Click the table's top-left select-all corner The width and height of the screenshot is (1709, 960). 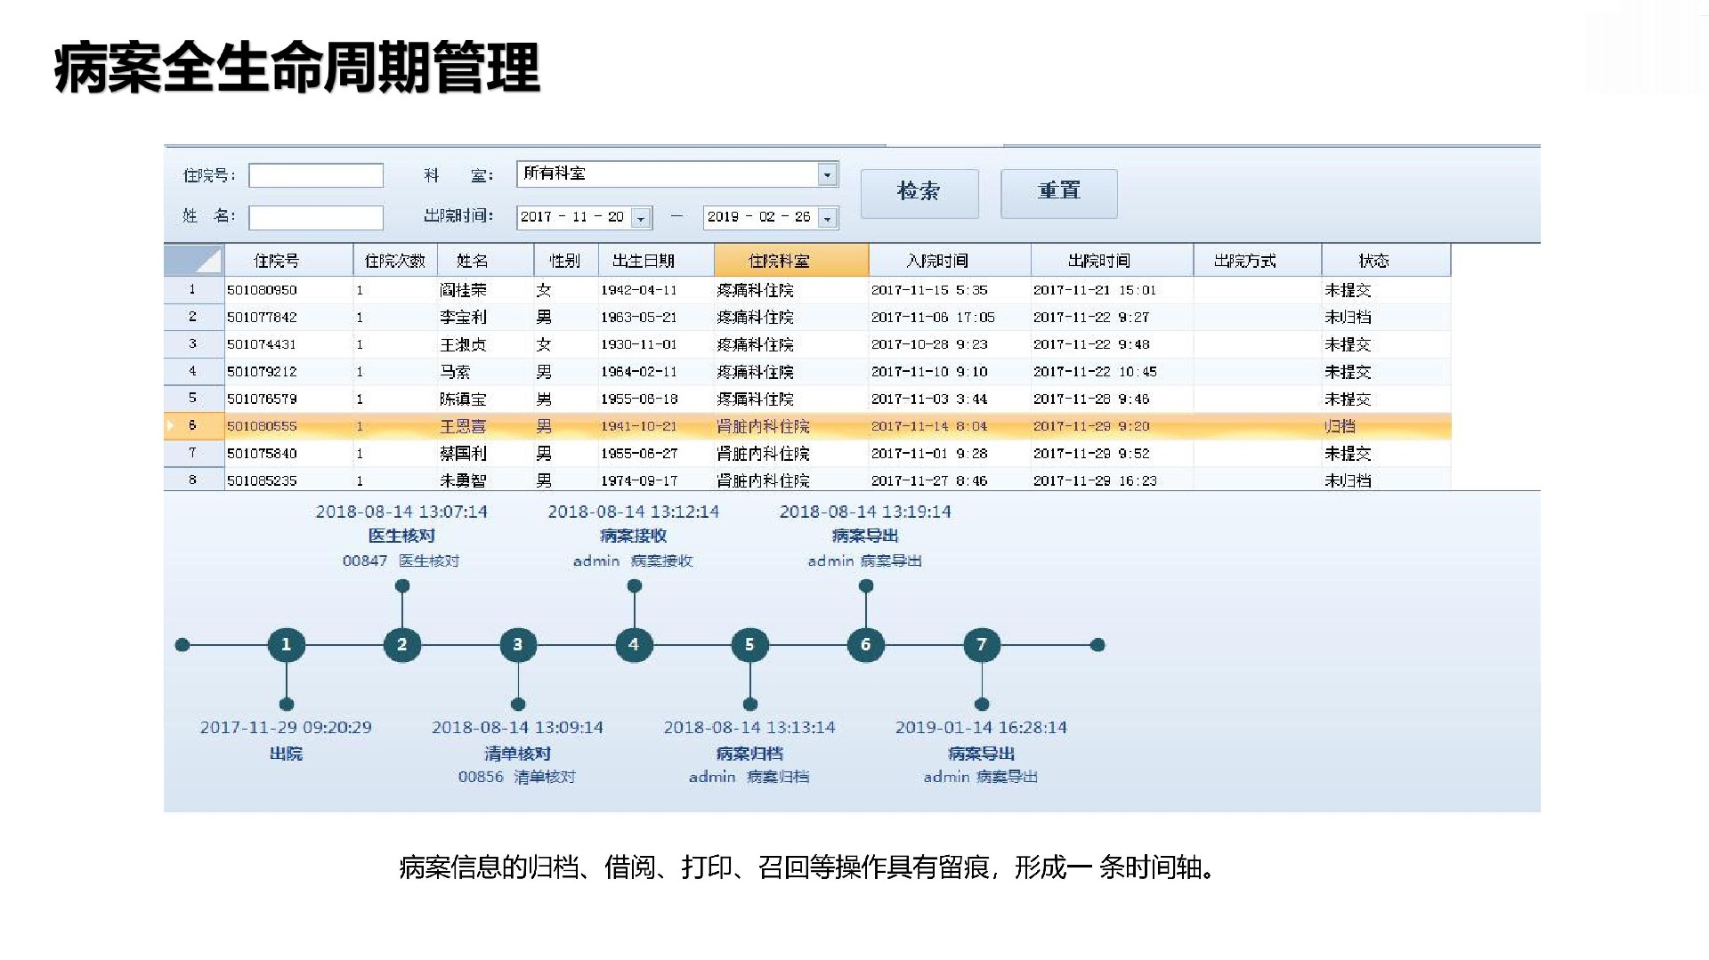[194, 261]
